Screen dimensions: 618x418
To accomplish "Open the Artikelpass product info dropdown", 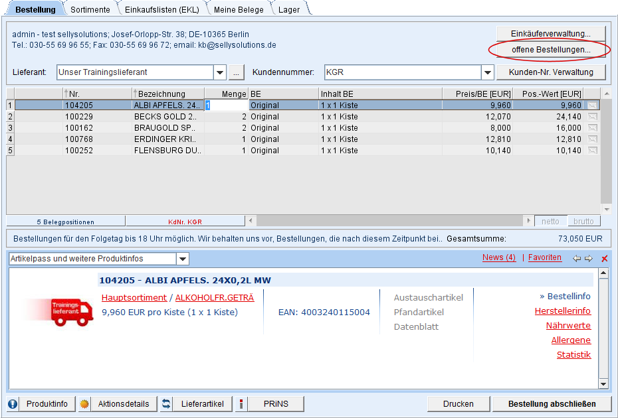I will (x=183, y=259).
